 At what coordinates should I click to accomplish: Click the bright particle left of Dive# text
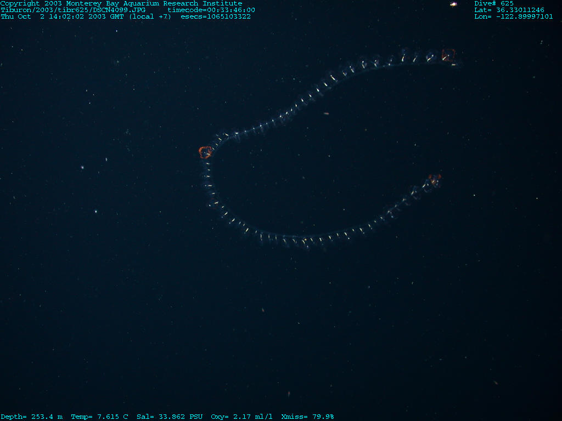click(x=453, y=4)
